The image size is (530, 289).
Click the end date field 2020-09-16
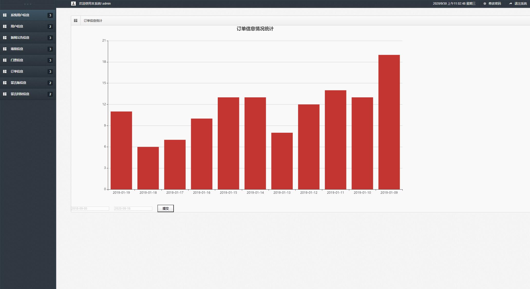pos(133,209)
